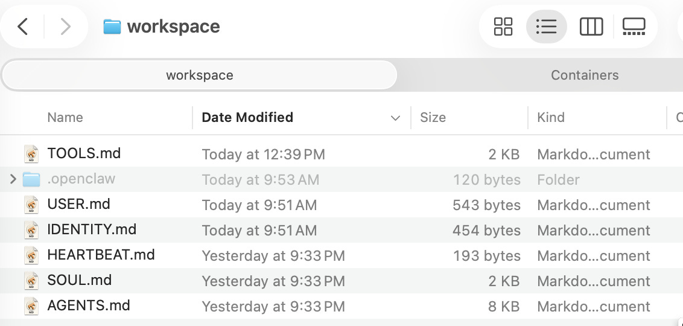Select the SOUL.md markdown icon

click(x=31, y=281)
